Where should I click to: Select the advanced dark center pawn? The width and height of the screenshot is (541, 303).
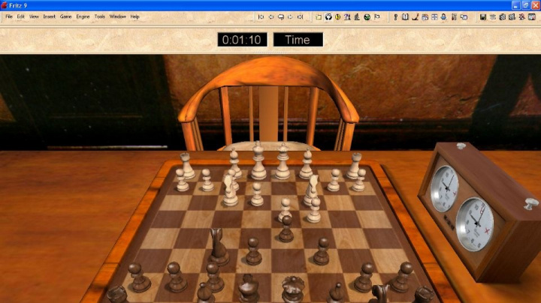pos(286,228)
